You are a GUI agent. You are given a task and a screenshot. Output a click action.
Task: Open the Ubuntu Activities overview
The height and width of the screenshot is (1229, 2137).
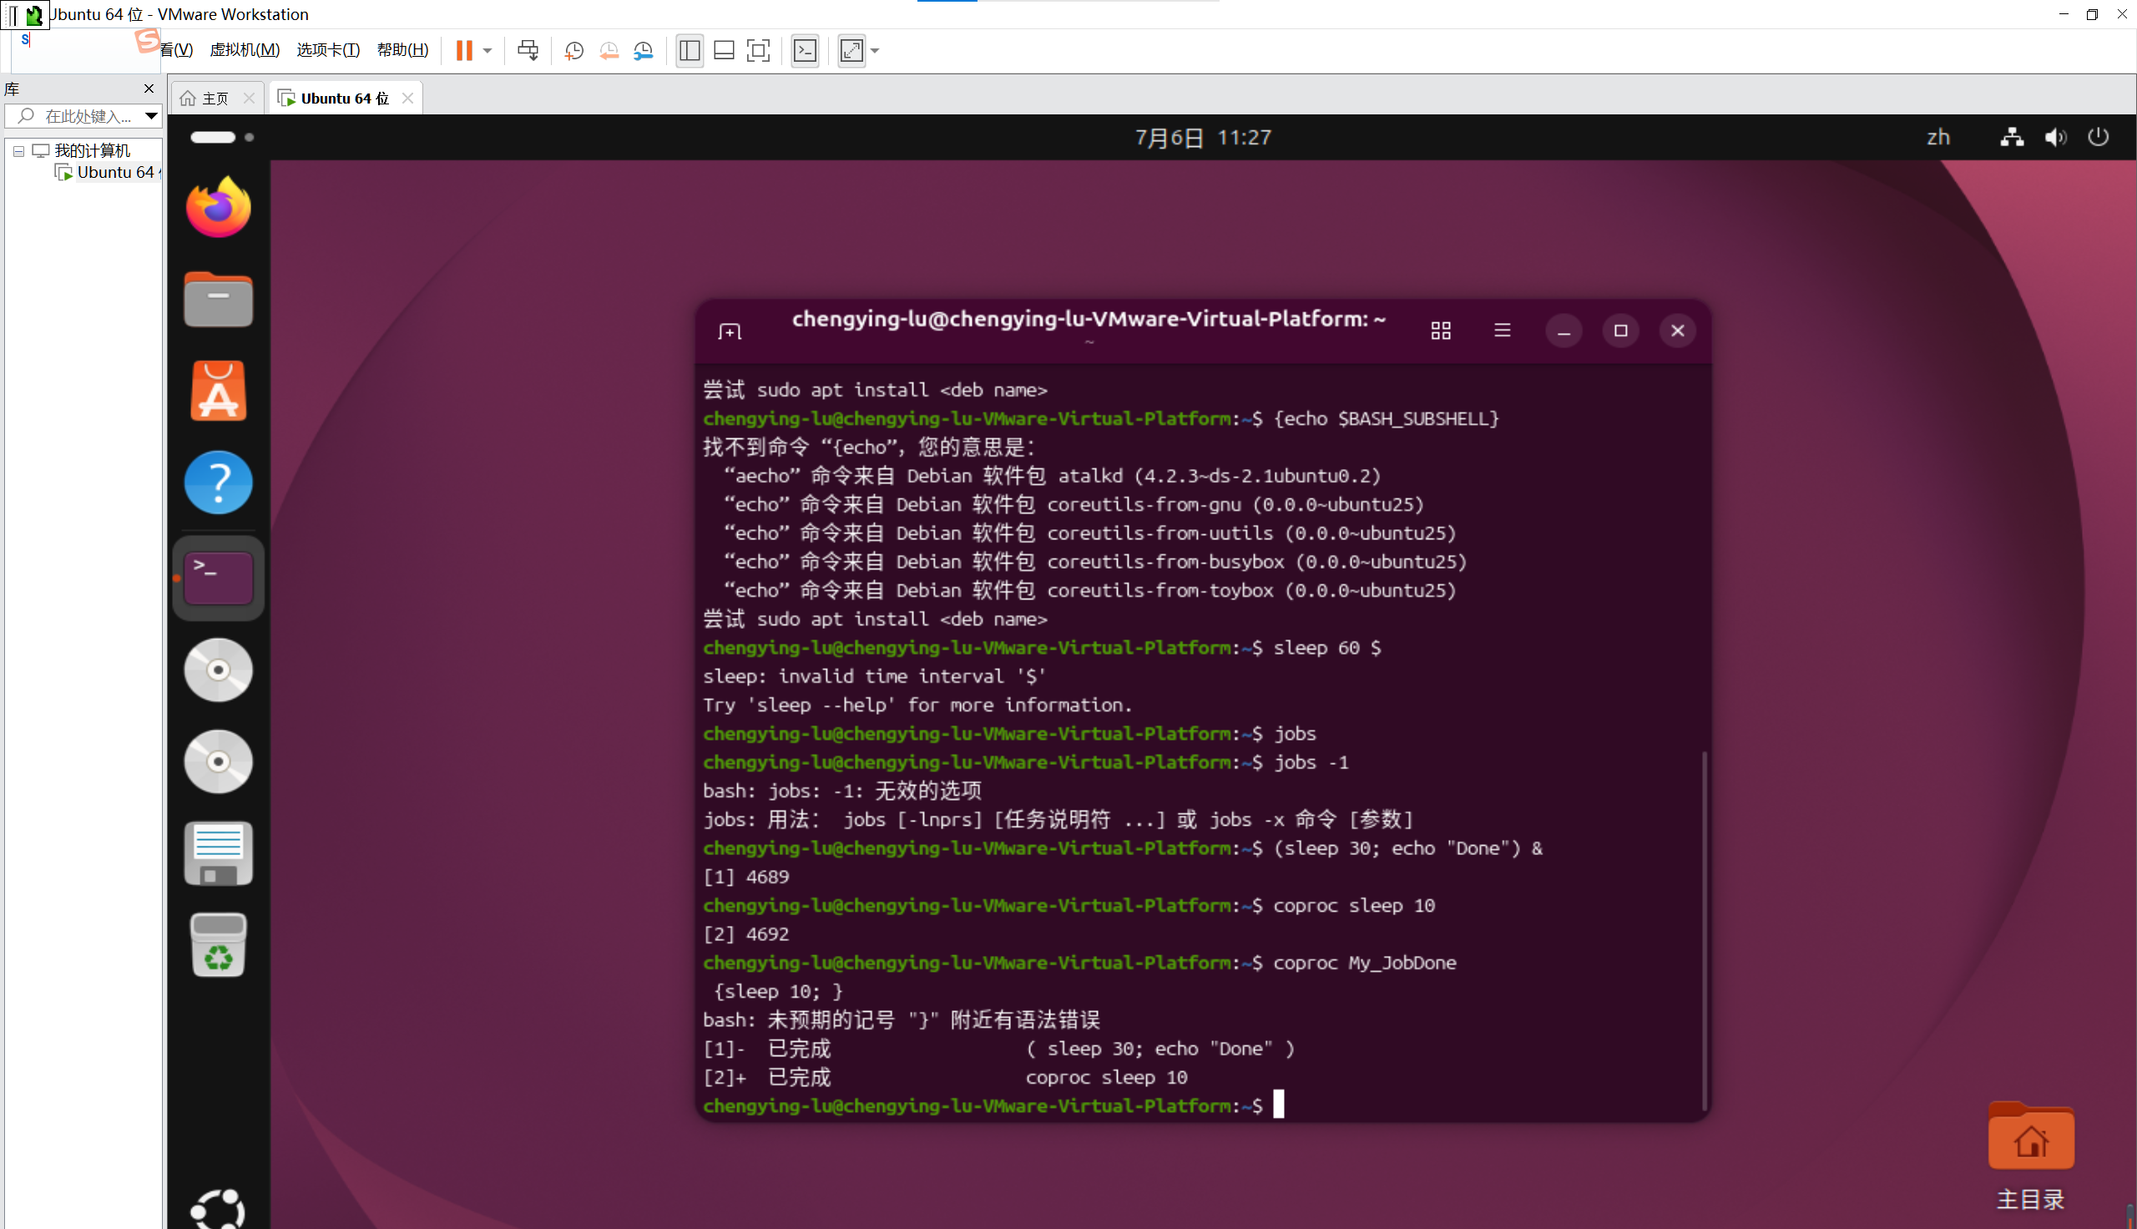click(223, 137)
